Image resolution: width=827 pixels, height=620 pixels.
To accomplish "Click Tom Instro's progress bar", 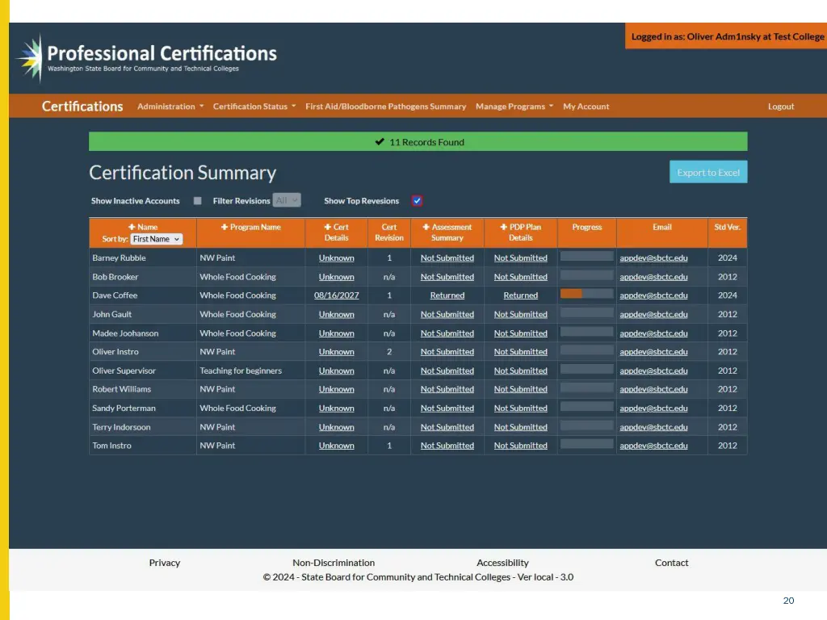I will (x=586, y=444).
